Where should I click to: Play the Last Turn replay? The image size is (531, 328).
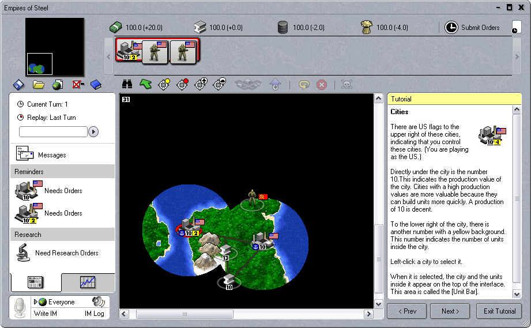(x=93, y=132)
